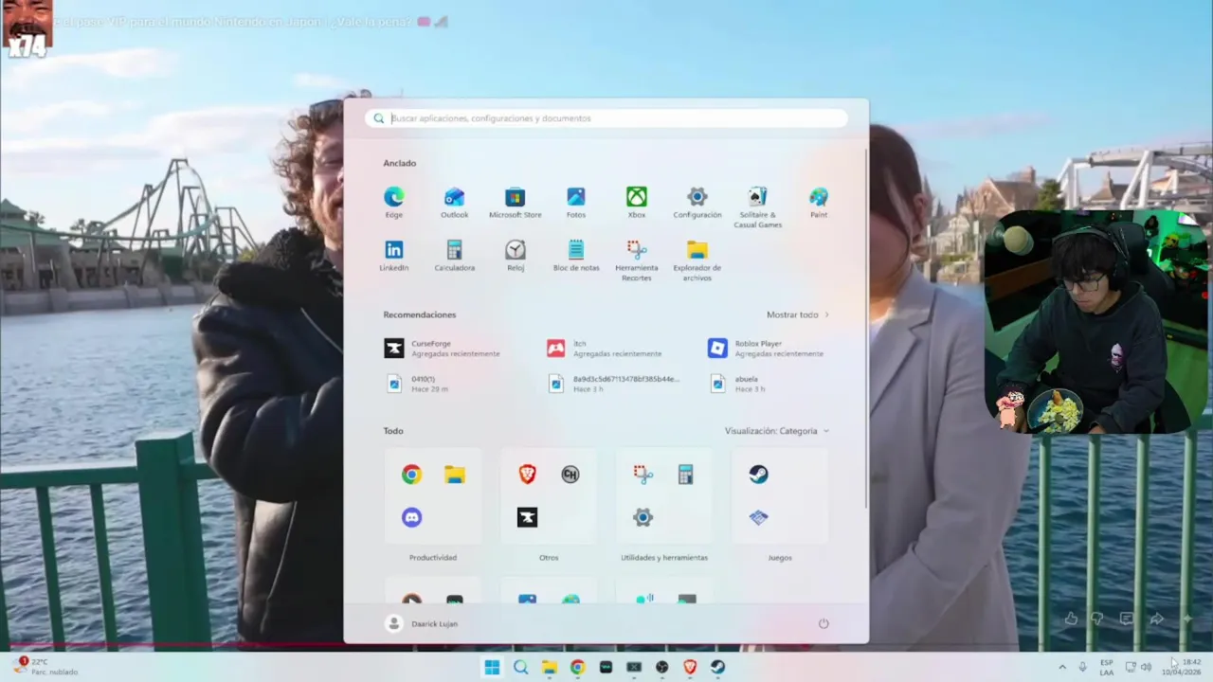This screenshot has width=1213, height=682.
Task: Open recommended CurseForge recently added item
Action: pyautogui.click(x=443, y=349)
